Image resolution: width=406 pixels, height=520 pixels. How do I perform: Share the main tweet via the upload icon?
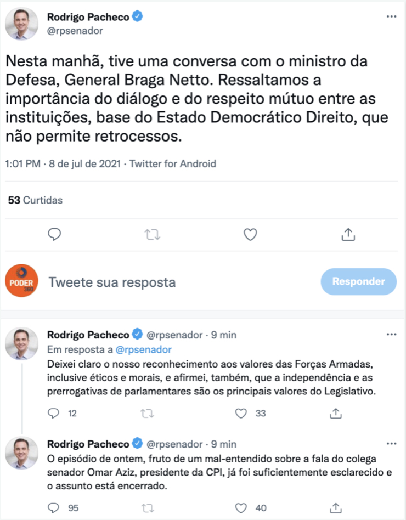347,235
